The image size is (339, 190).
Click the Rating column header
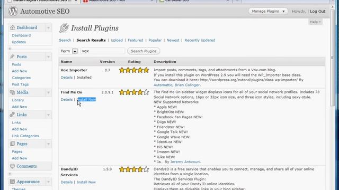(x=134, y=62)
